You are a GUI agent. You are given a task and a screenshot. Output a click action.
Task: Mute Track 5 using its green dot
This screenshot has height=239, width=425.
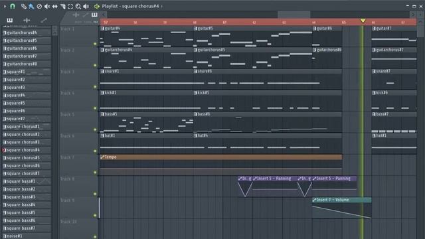95,129
